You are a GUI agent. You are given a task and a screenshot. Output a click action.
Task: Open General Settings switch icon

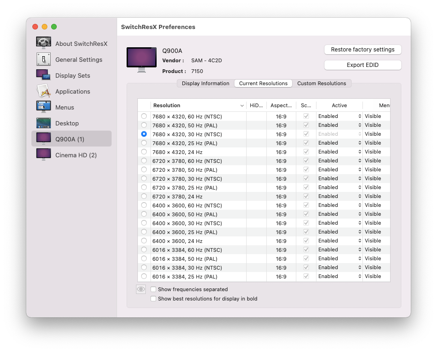44,59
